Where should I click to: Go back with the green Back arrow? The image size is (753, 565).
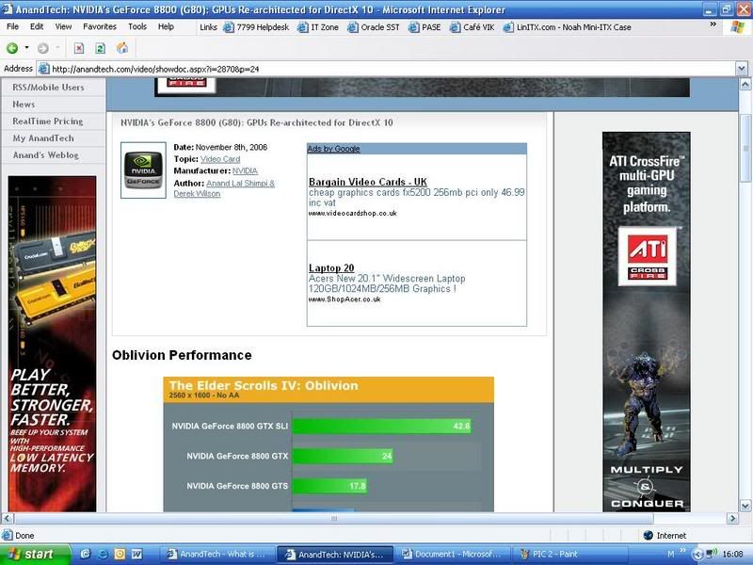click(12, 48)
